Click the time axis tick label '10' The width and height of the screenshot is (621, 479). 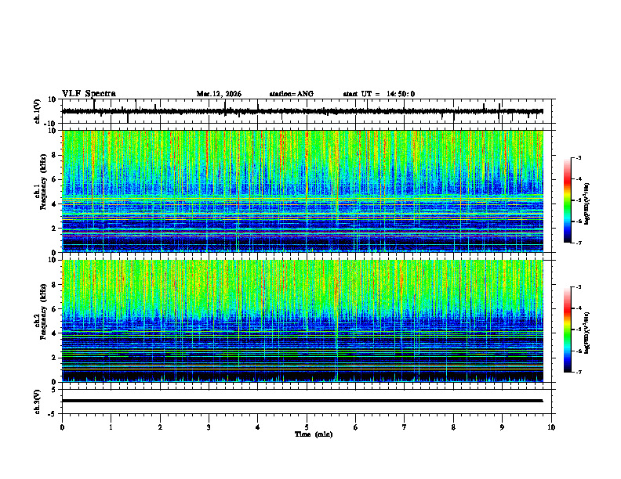coord(551,427)
